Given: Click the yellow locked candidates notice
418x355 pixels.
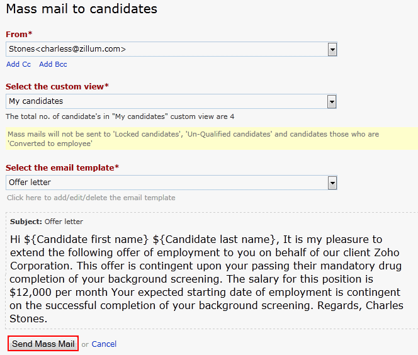Looking at the screenshot, I should point(211,138).
